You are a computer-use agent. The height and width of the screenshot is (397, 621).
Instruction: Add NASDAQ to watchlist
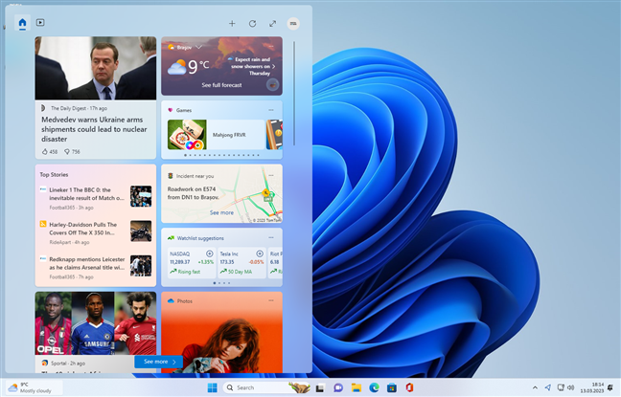click(210, 254)
